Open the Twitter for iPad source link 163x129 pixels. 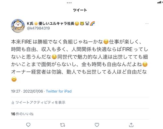tap(59, 91)
